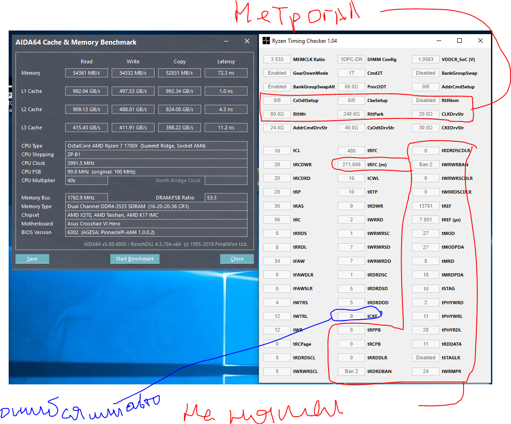Viewport: 511px width, 424px height.
Task: Click MEMCLK Ratio value 3 533
Action: coord(277,59)
